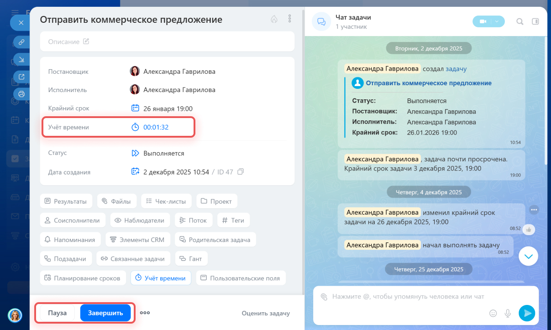Viewport: 551px width, 330px height.
Task: Open task in new window icon
Action: click(x=21, y=77)
